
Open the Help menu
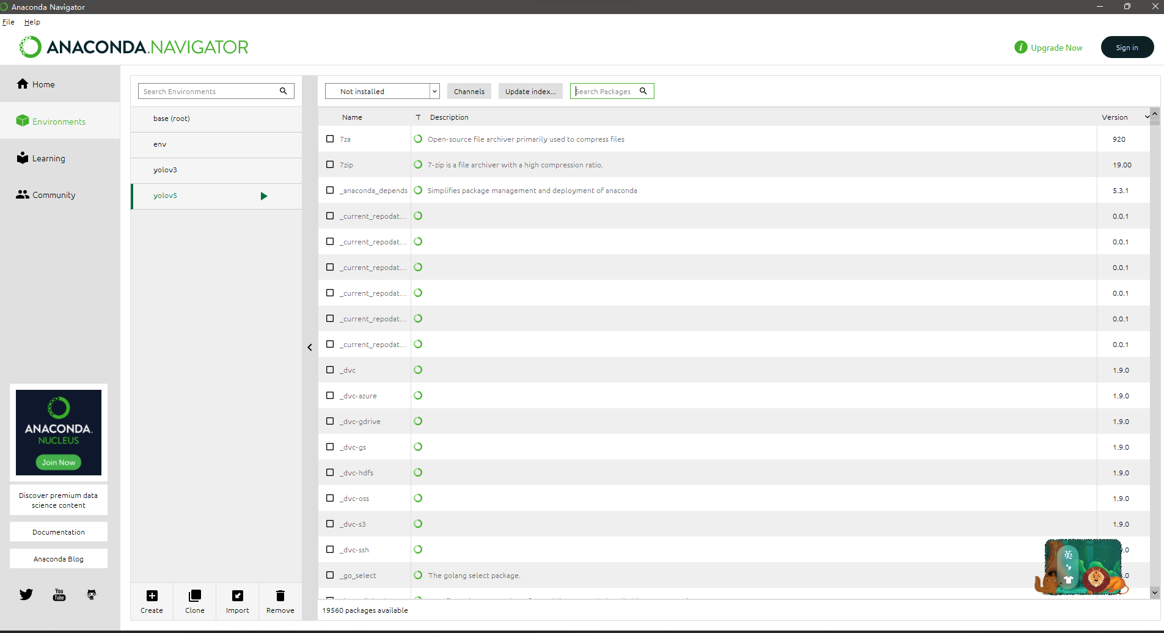pos(32,22)
